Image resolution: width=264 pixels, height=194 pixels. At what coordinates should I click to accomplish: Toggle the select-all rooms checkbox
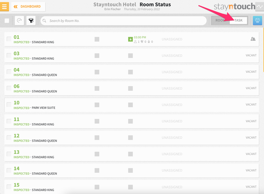click(7, 21)
